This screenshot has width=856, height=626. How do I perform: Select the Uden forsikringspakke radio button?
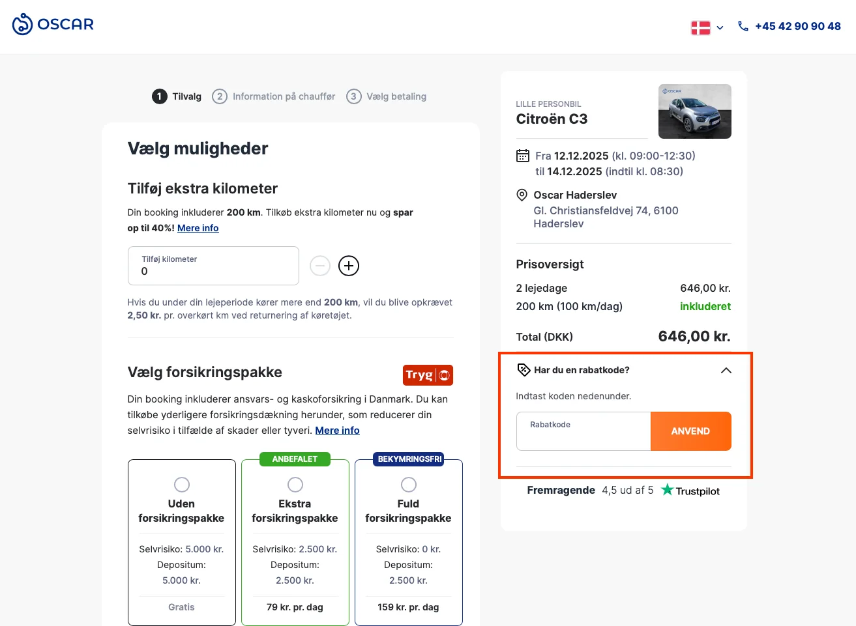(181, 484)
